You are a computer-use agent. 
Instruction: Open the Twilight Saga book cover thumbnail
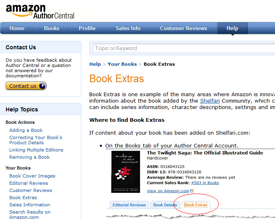point(126,172)
